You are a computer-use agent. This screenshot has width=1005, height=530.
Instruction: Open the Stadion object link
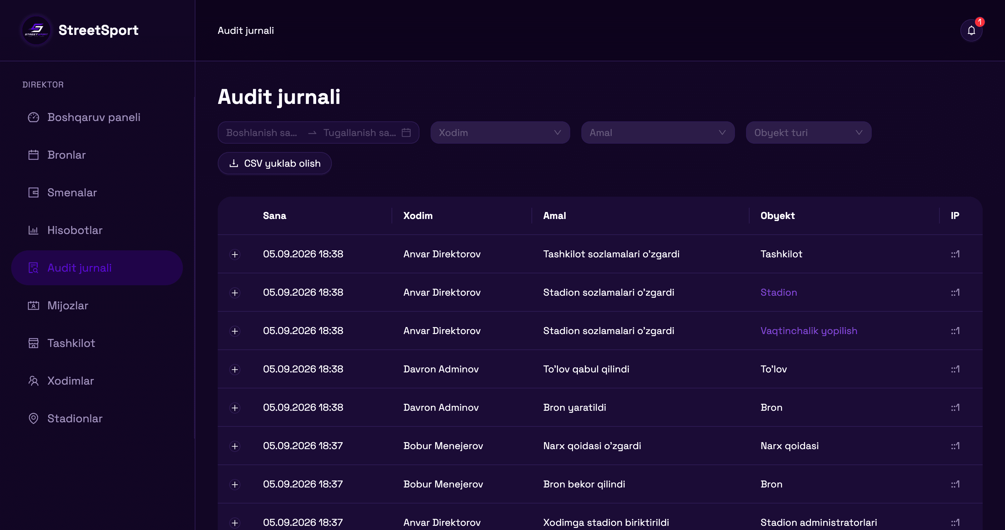779,293
